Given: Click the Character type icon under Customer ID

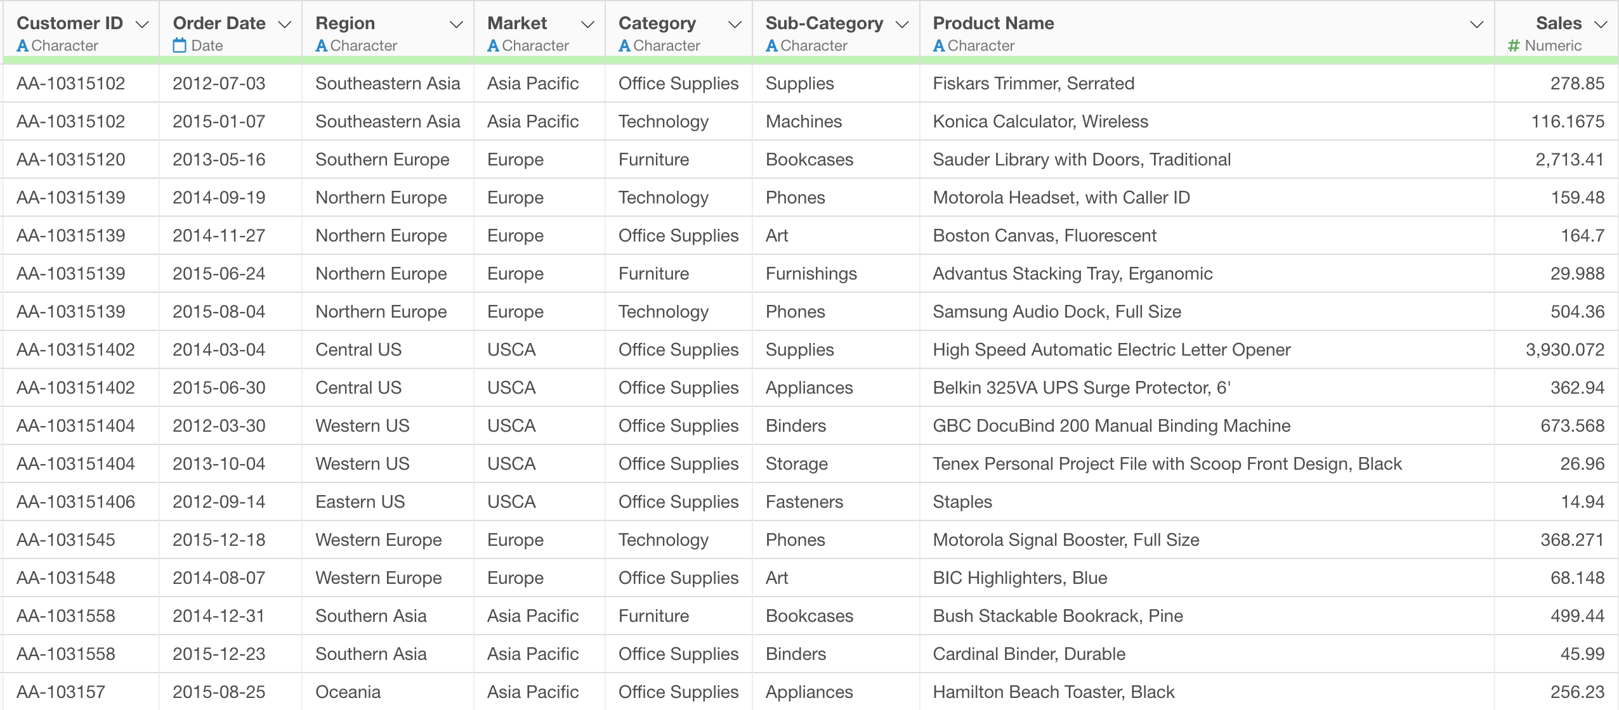Looking at the screenshot, I should click(x=23, y=46).
